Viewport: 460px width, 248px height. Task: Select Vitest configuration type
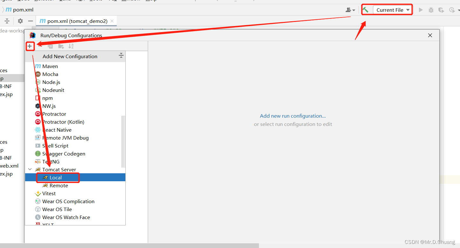tap(75, 193)
